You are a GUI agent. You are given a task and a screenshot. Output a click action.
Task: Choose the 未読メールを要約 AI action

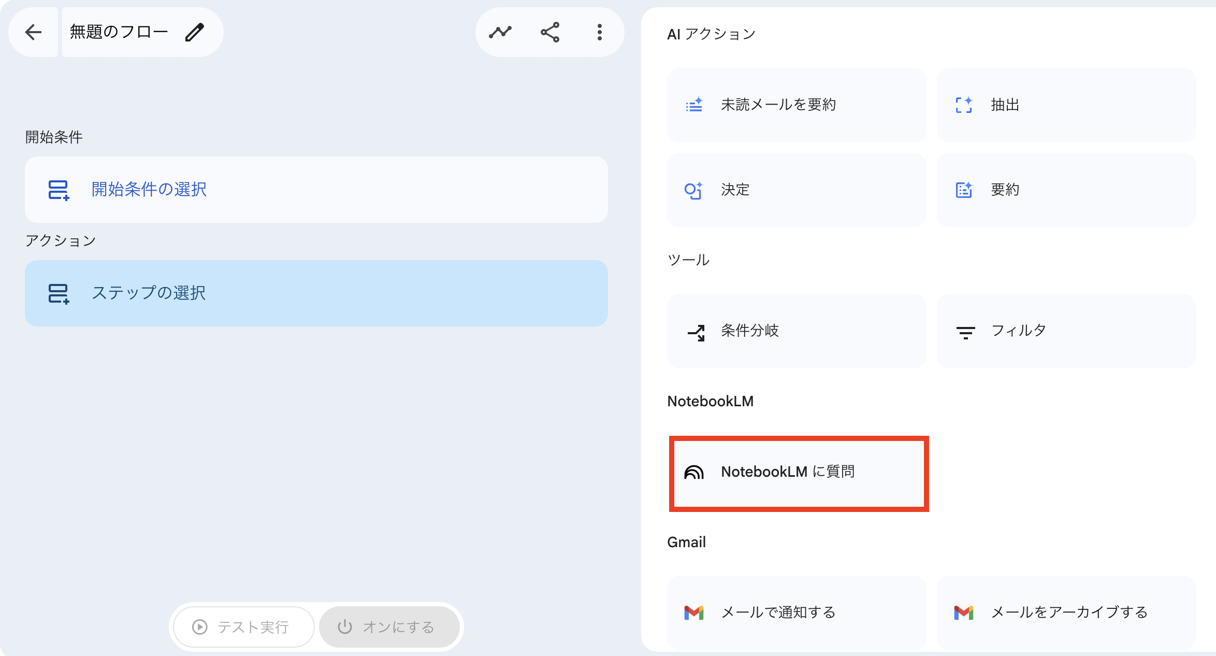coord(797,105)
